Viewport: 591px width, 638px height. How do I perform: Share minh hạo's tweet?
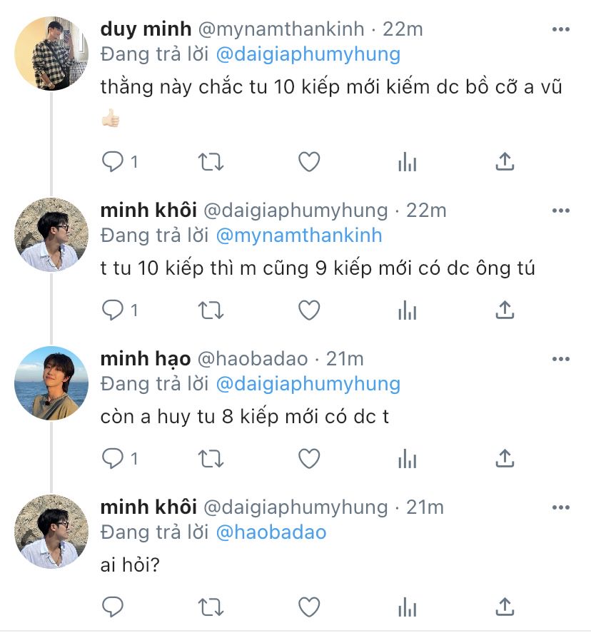click(x=505, y=458)
